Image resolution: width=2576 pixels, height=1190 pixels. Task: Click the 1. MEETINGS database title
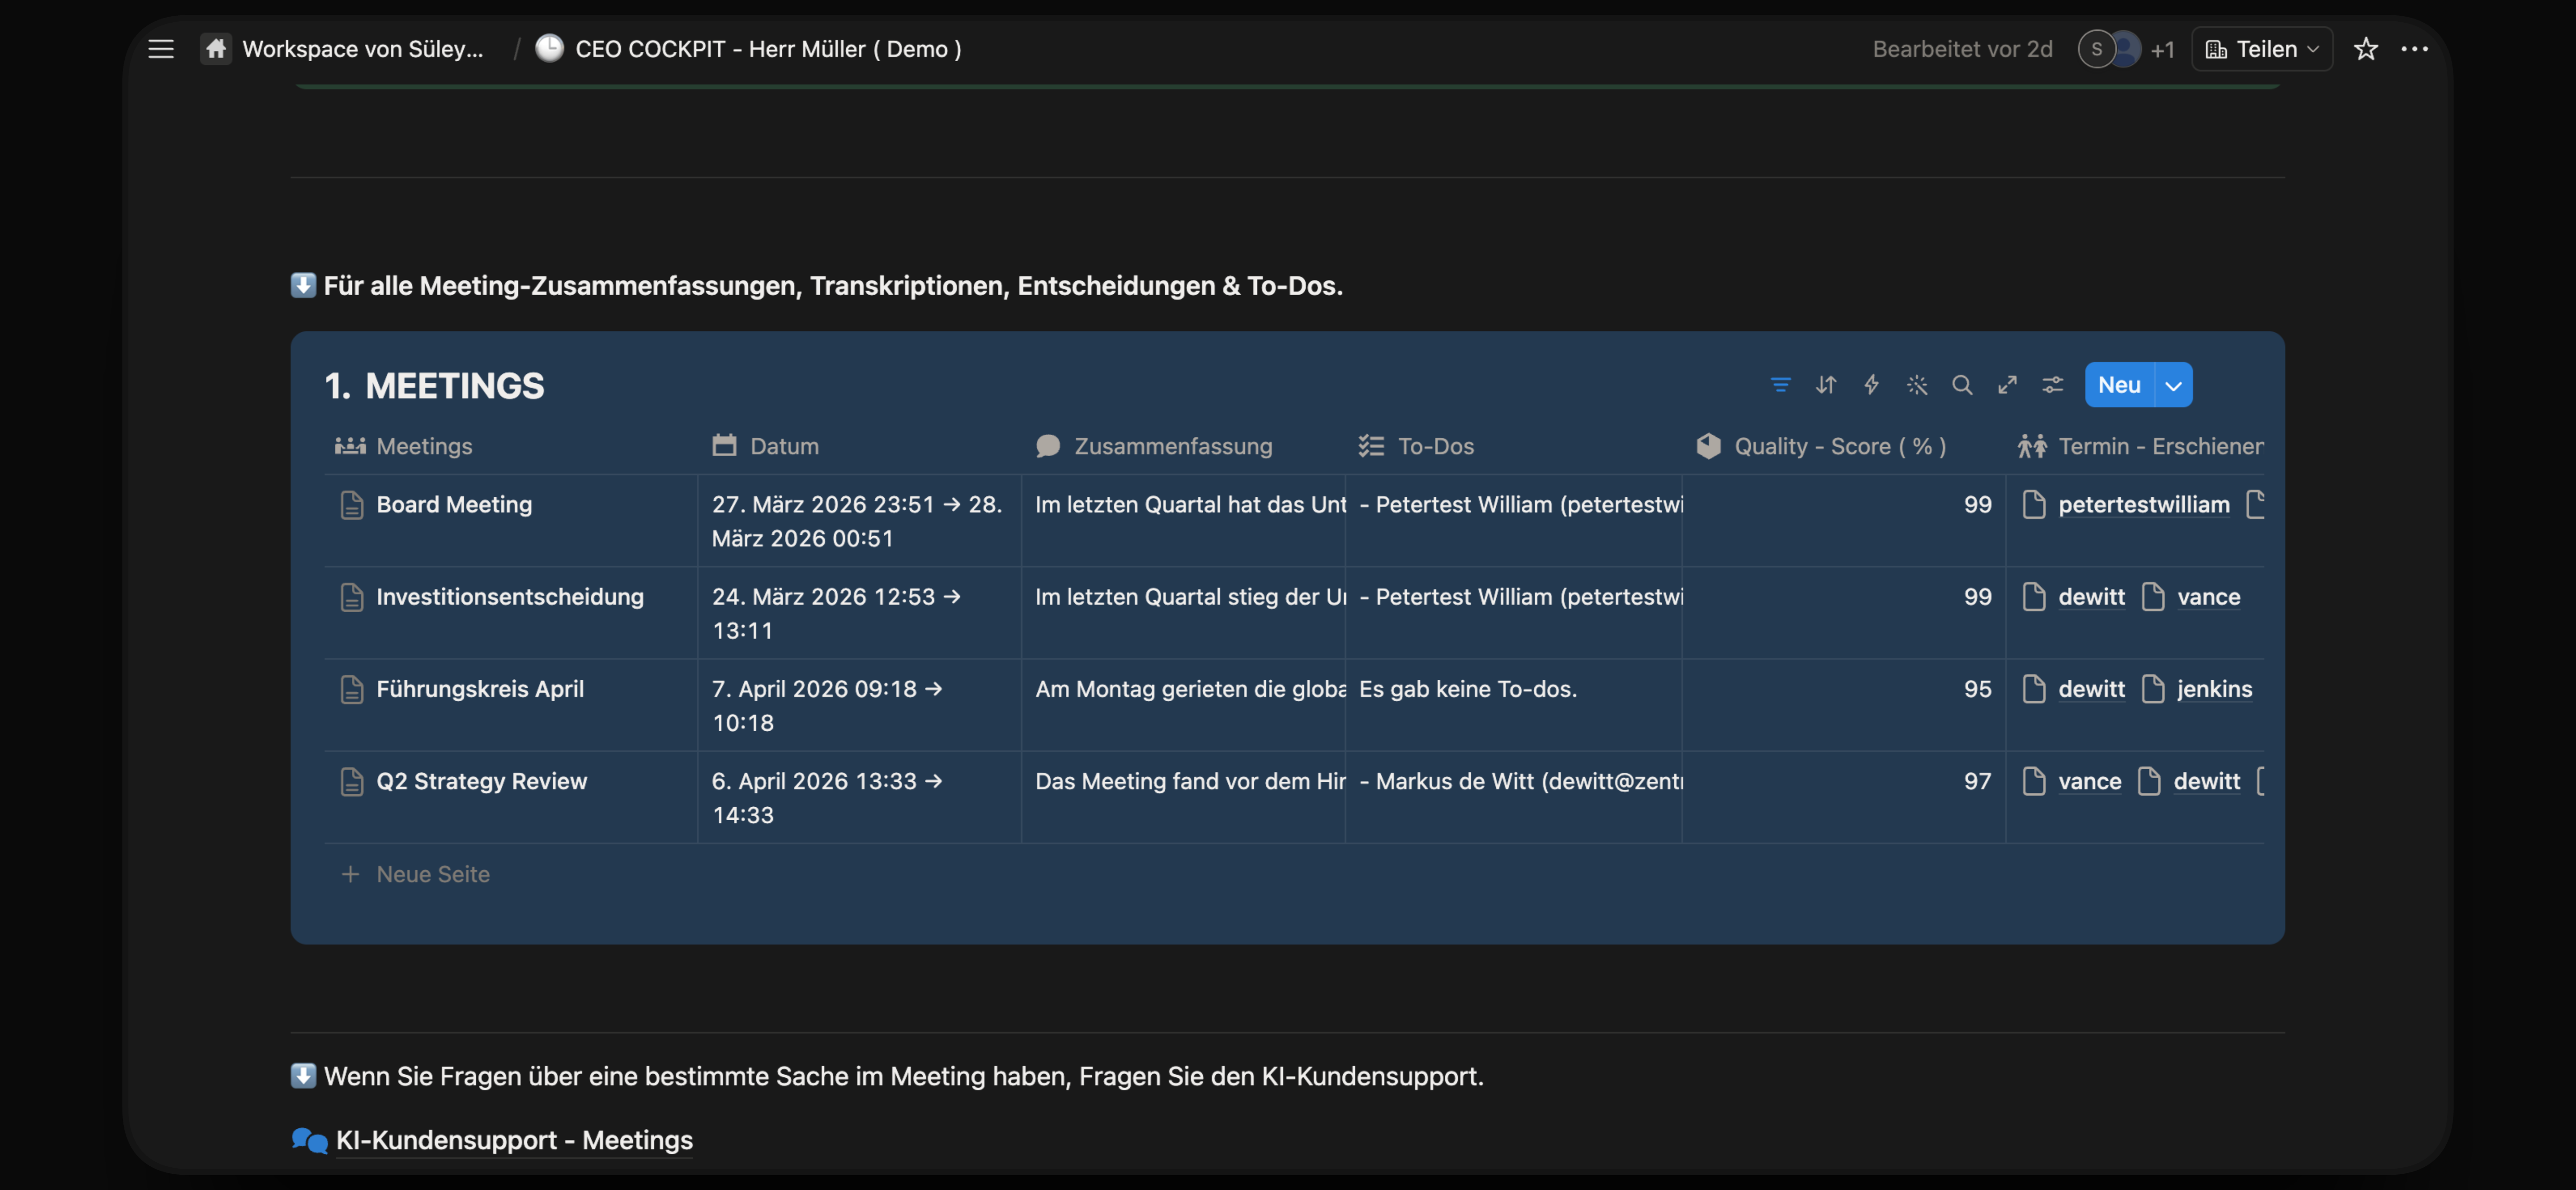[434, 386]
